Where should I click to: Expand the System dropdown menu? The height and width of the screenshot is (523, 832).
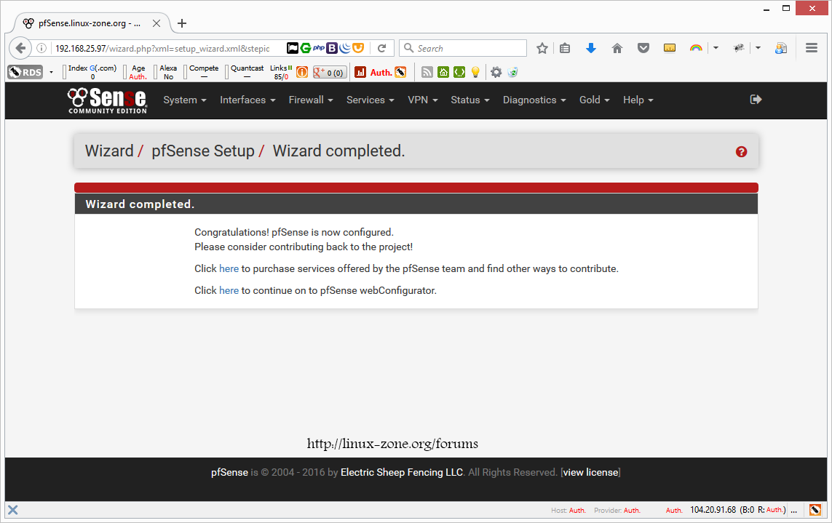point(185,100)
